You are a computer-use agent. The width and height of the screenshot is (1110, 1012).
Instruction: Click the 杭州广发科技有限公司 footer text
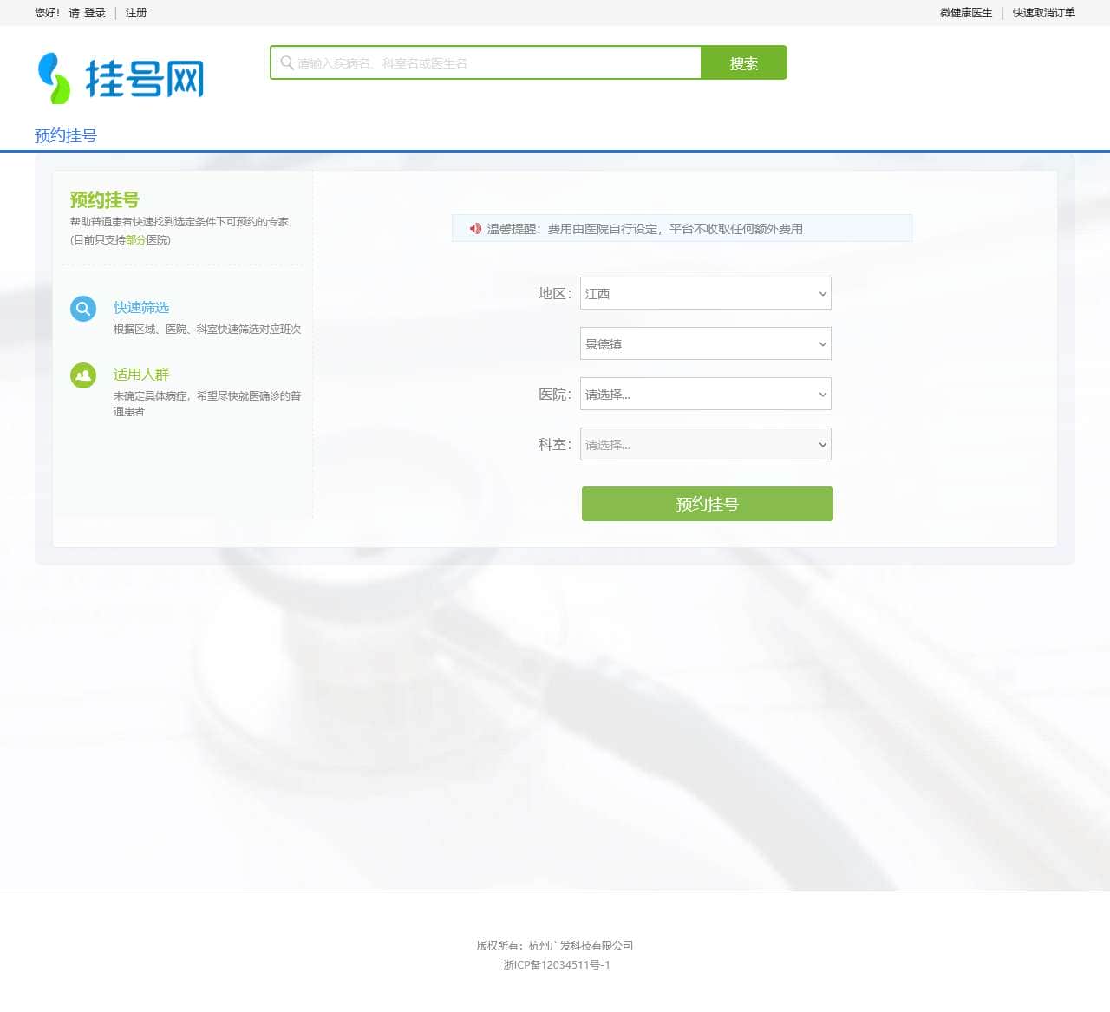[581, 945]
